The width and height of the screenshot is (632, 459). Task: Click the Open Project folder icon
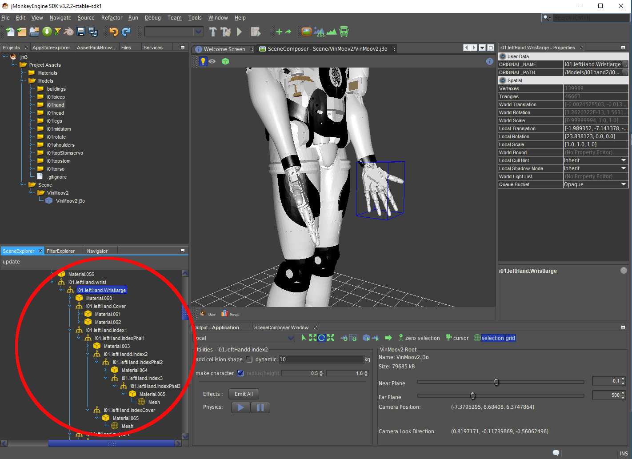tap(34, 32)
